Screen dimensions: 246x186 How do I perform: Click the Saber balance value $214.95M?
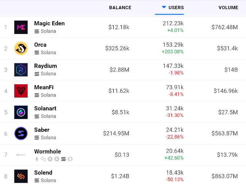click(116, 133)
